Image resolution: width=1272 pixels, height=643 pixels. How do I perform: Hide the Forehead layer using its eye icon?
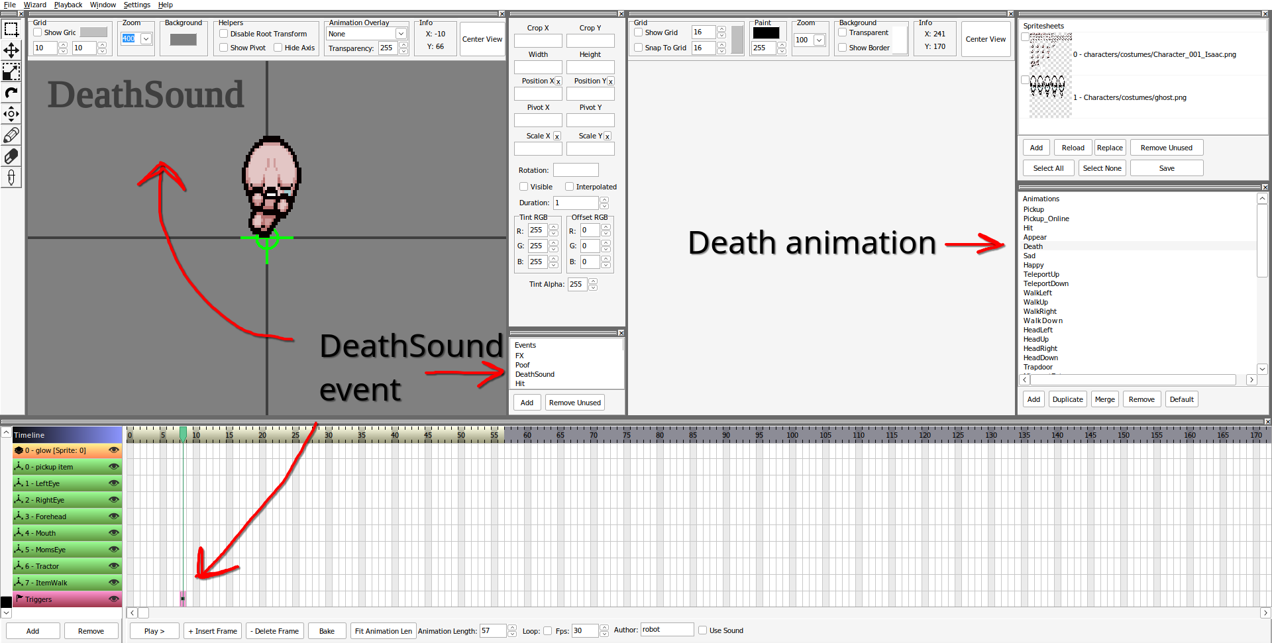(114, 517)
